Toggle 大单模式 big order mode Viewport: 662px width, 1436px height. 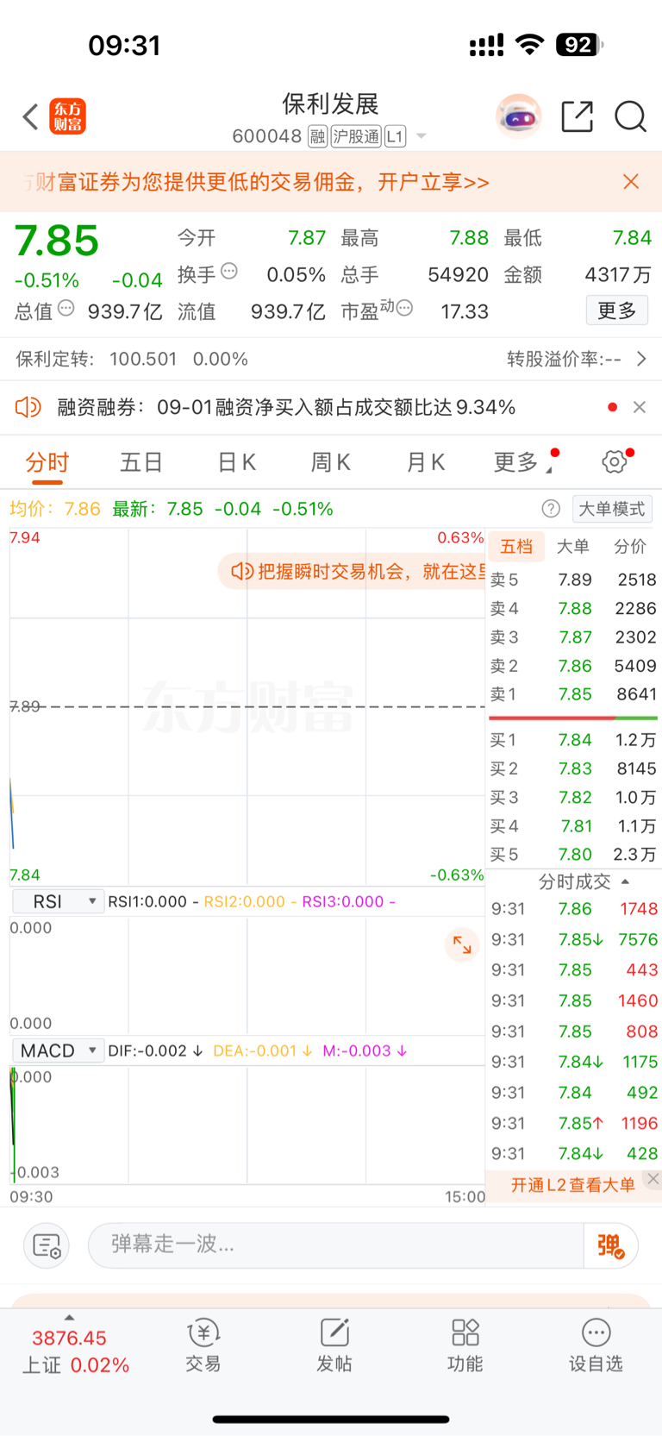click(x=611, y=509)
